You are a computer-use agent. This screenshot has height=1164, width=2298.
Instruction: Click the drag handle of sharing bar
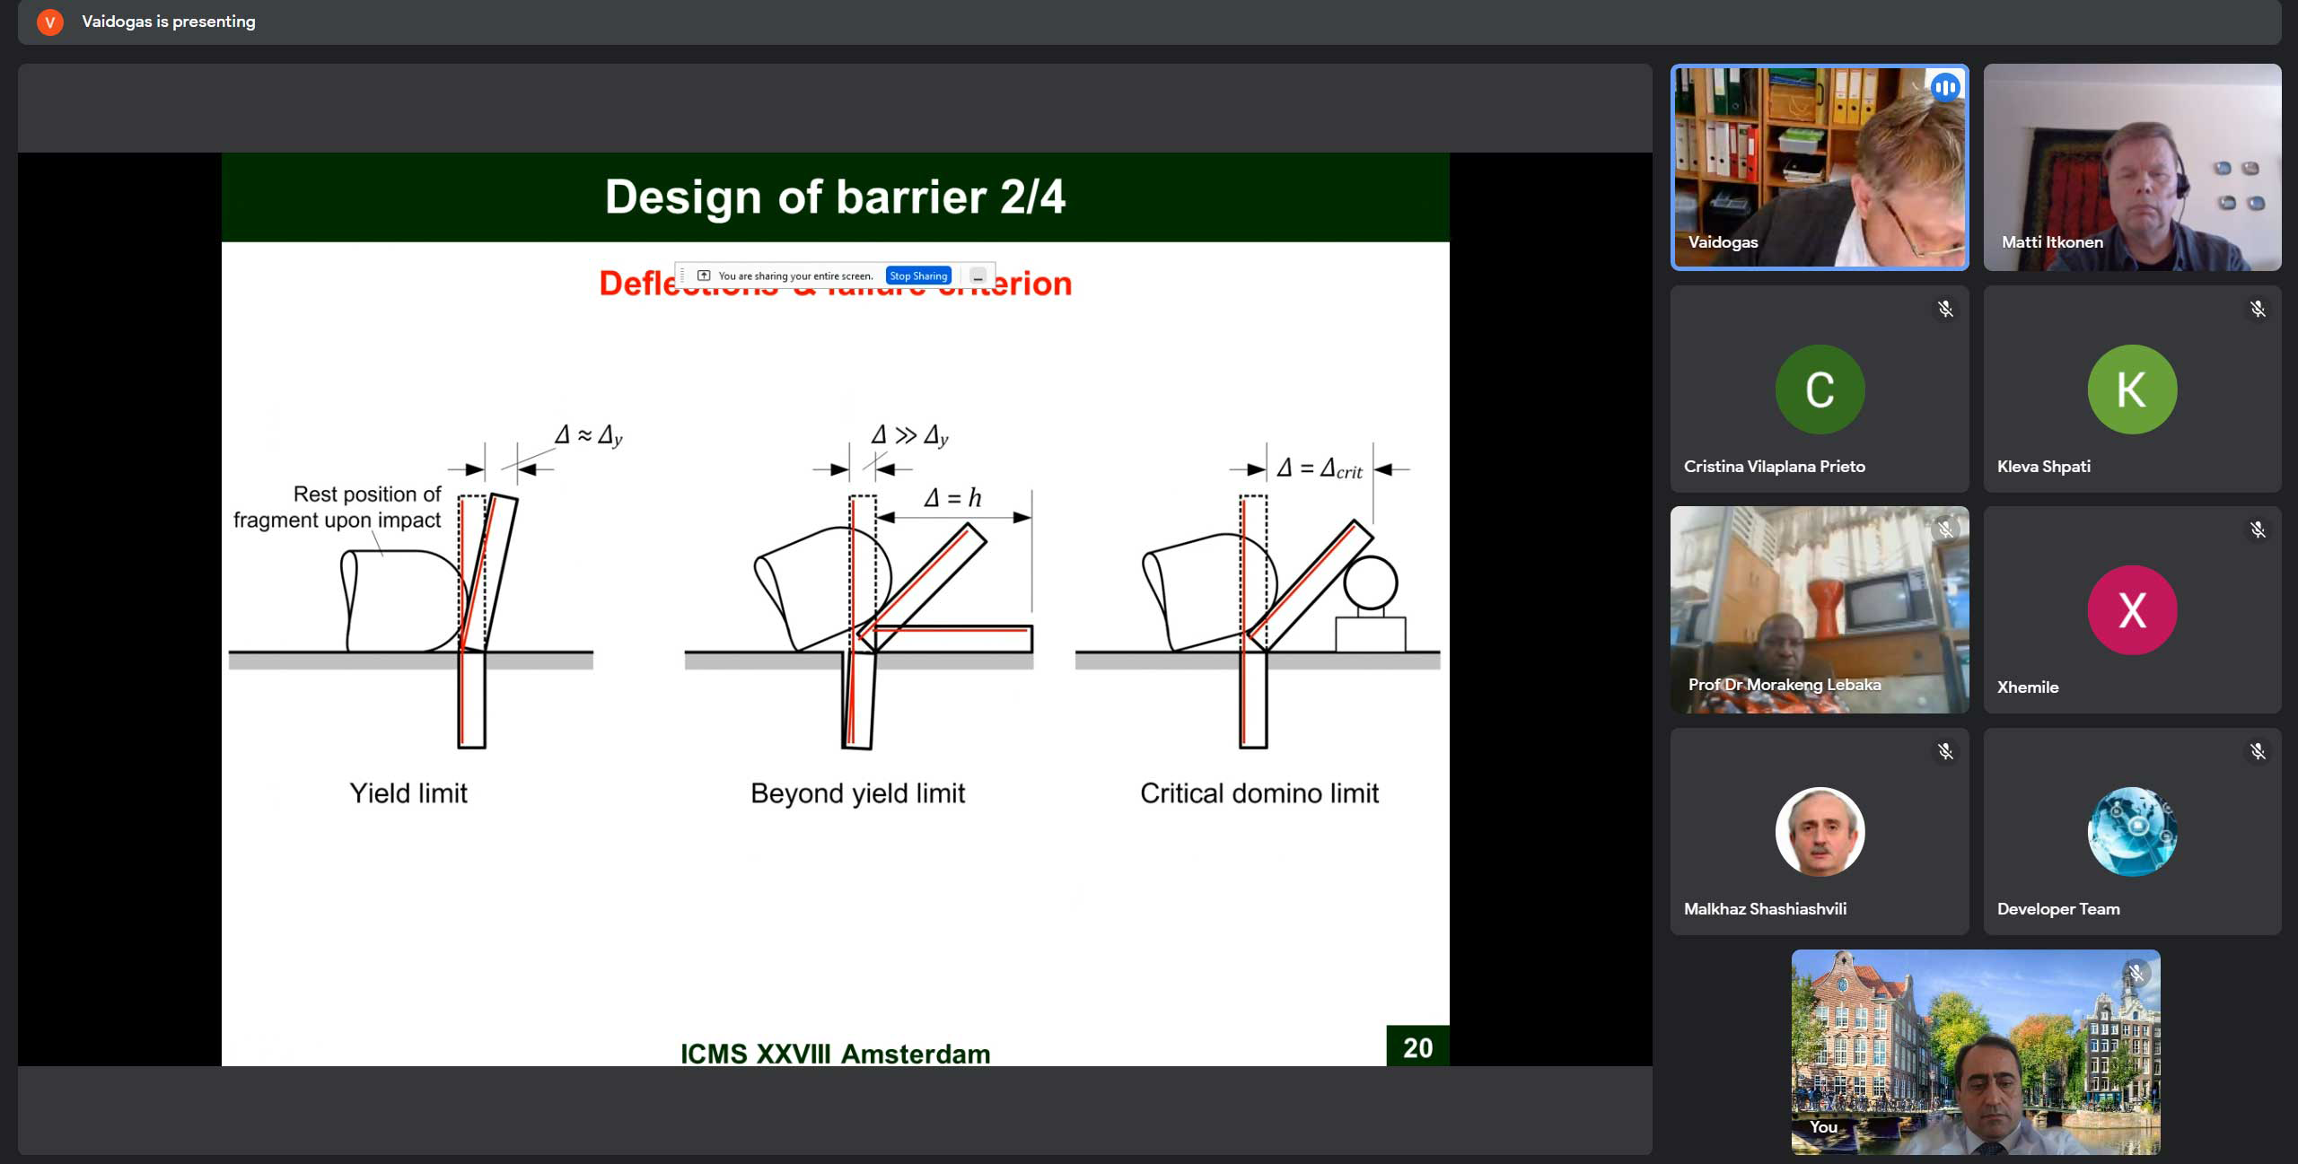click(683, 276)
